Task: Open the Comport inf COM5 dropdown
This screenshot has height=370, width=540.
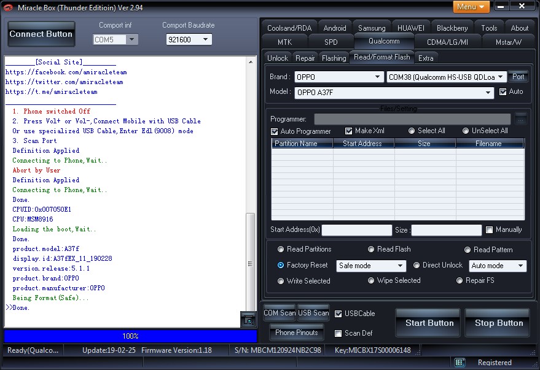Action: point(115,39)
